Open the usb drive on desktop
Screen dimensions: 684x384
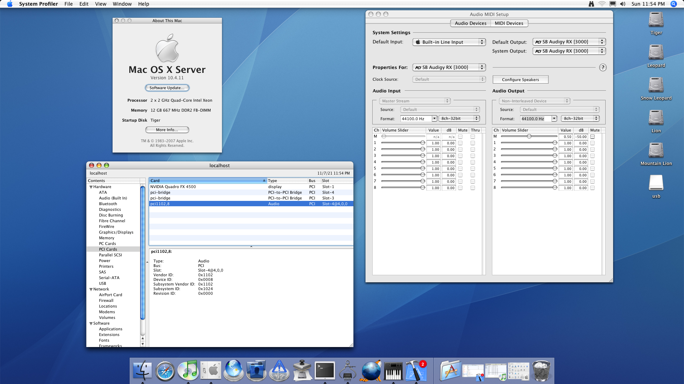click(656, 183)
